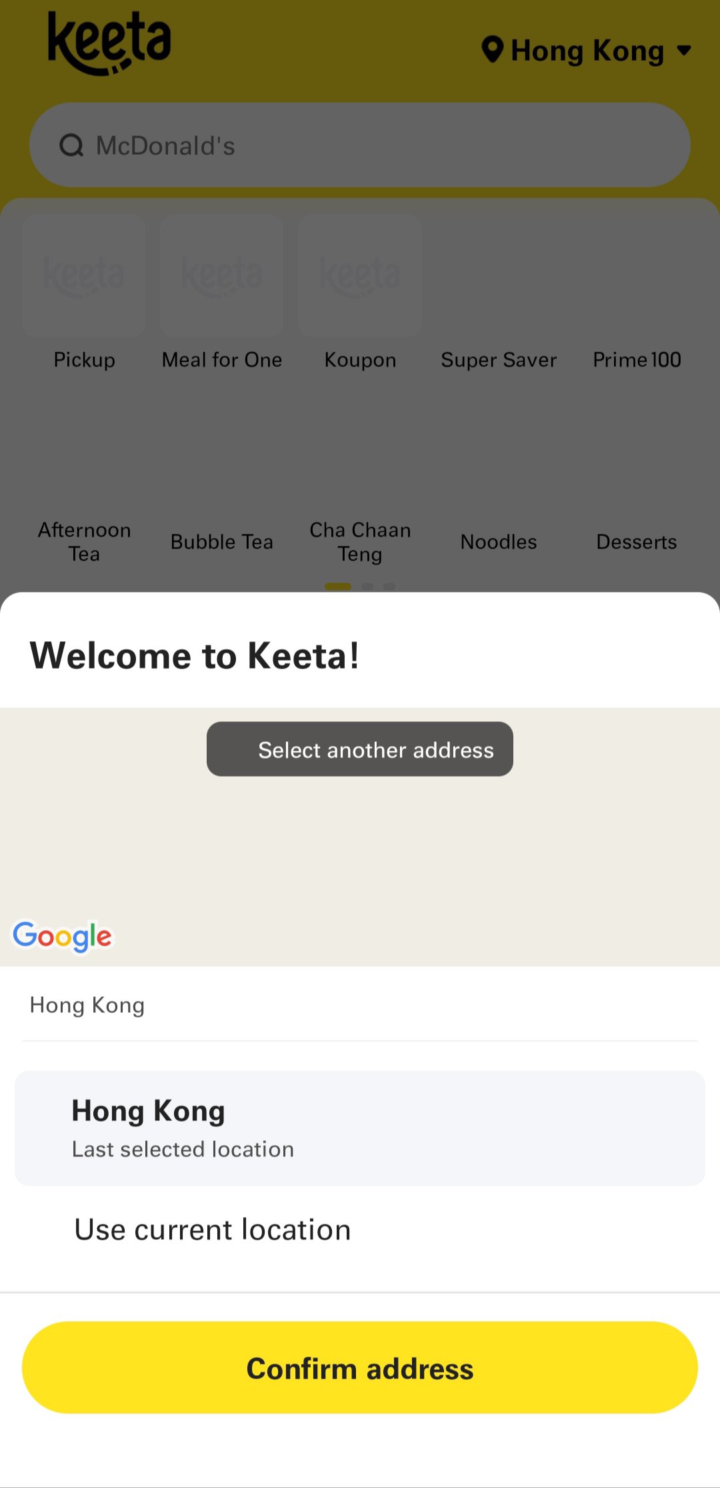Open the Pickup category icon
Viewport: 720px width, 1488px height.
[84, 276]
